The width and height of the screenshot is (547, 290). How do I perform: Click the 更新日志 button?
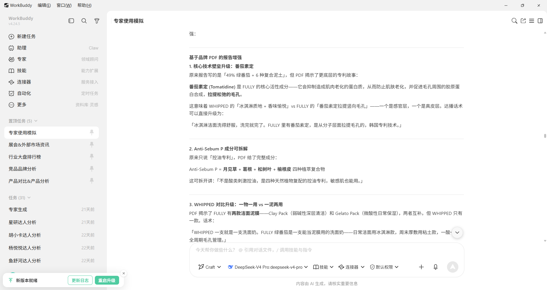coord(80,280)
